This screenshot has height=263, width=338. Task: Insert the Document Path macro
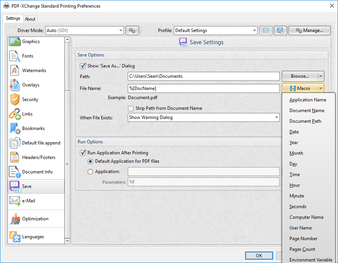[309, 121]
